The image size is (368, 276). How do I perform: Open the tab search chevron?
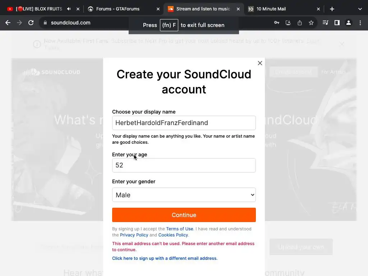coord(360,9)
